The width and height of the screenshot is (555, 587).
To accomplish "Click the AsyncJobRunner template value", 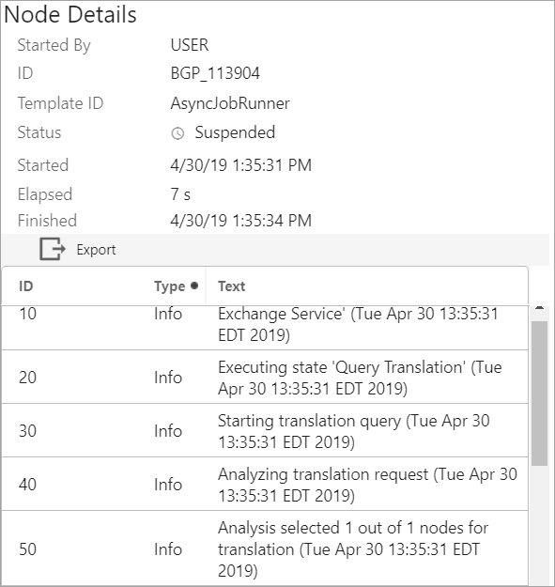I will pyautogui.click(x=230, y=103).
